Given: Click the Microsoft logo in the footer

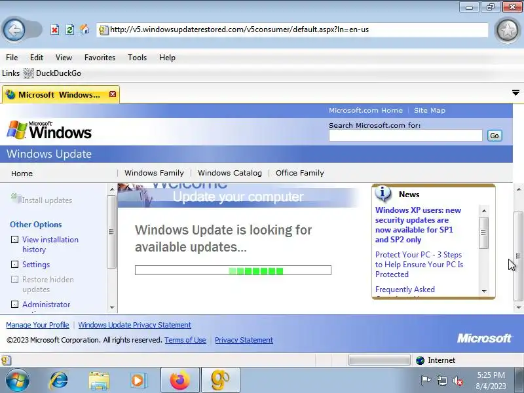Looking at the screenshot, I should (484, 338).
